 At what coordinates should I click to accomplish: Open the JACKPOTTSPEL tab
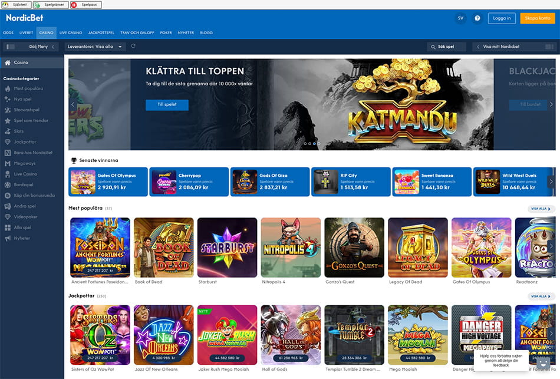pos(101,33)
